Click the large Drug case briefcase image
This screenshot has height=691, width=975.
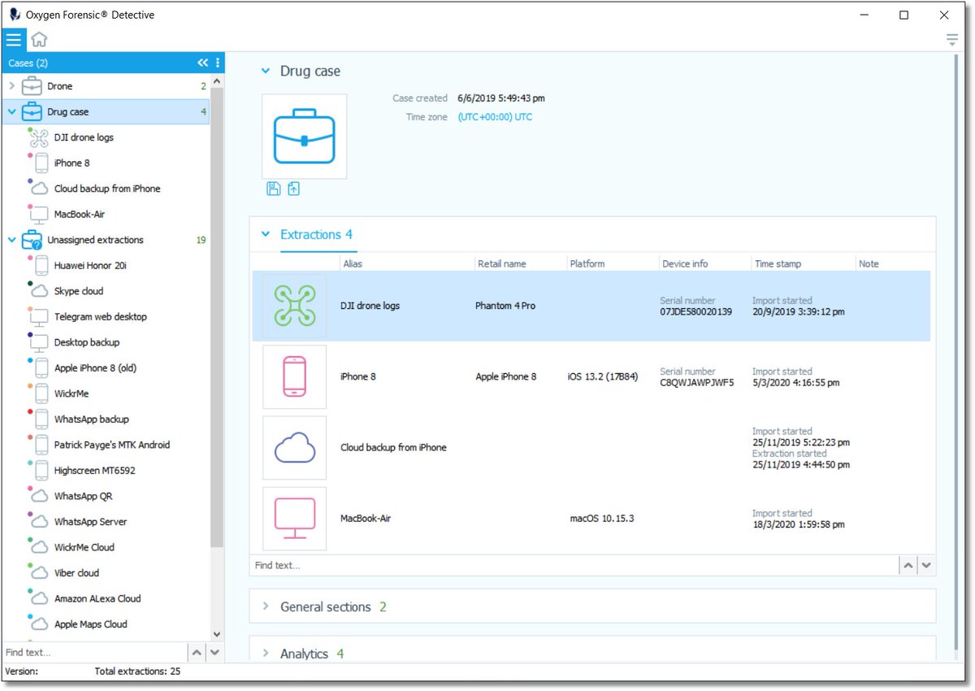pyautogui.click(x=304, y=137)
